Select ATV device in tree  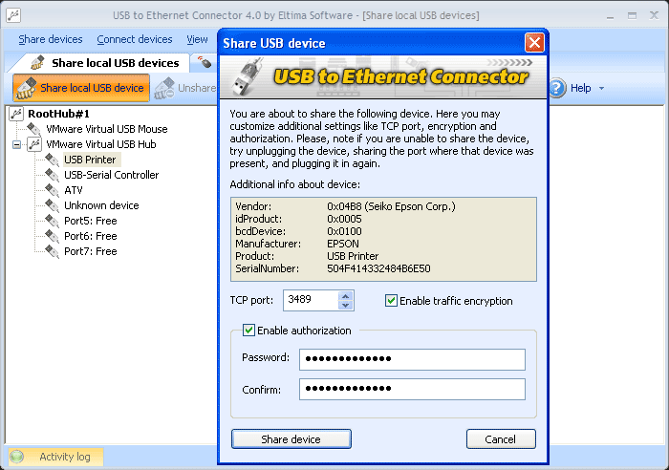click(x=74, y=190)
